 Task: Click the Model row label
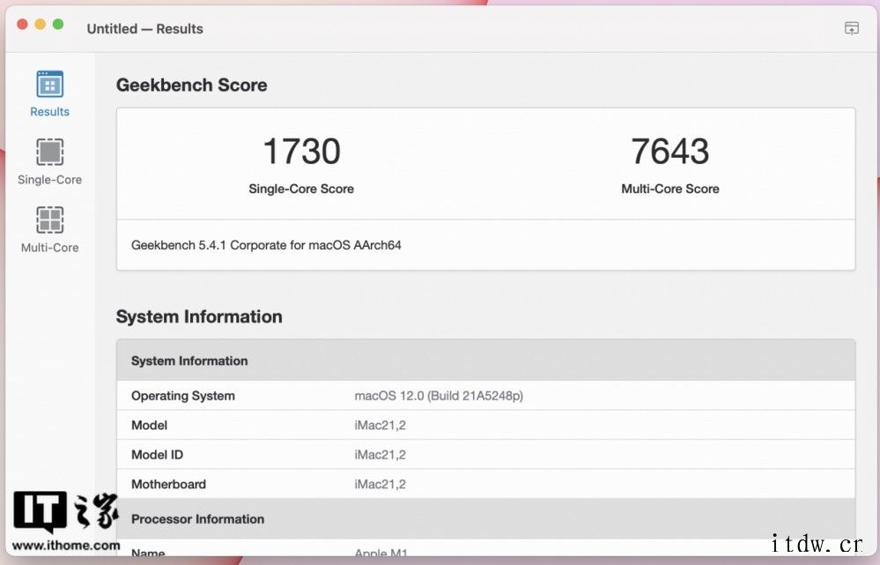click(x=149, y=425)
